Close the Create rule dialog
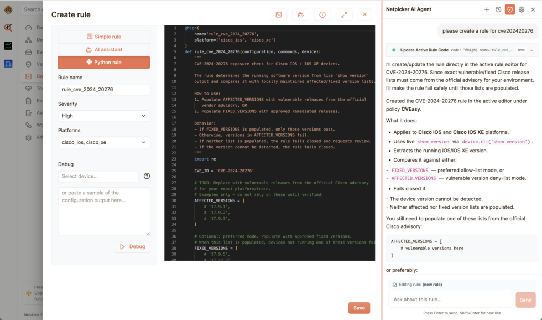The width and height of the screenshot is (542, 320). (x=364, y=14)
